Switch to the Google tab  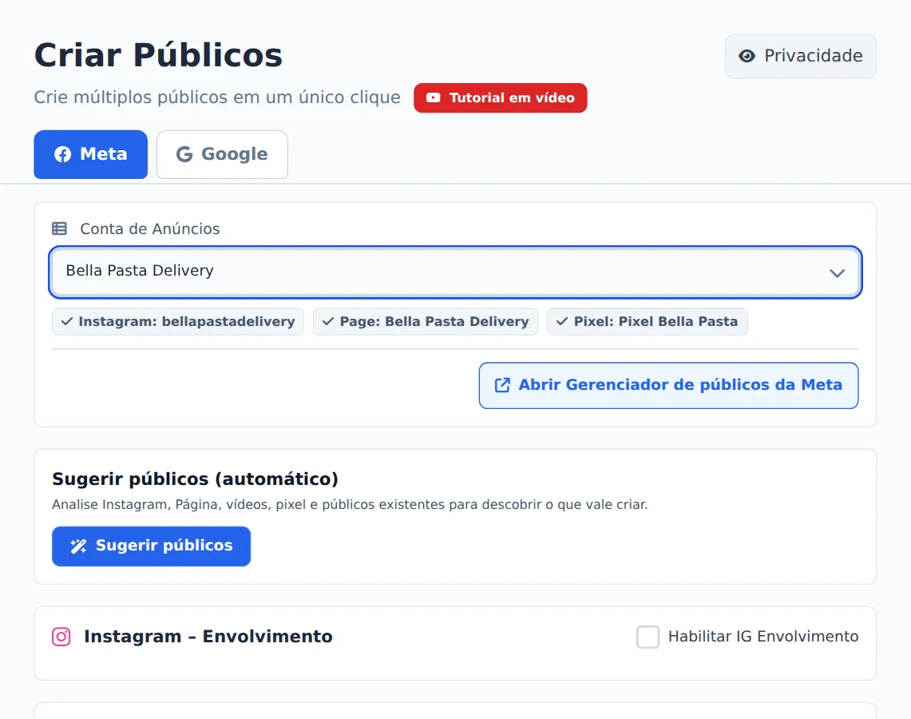pyautogui.click(x=222, y=154)
